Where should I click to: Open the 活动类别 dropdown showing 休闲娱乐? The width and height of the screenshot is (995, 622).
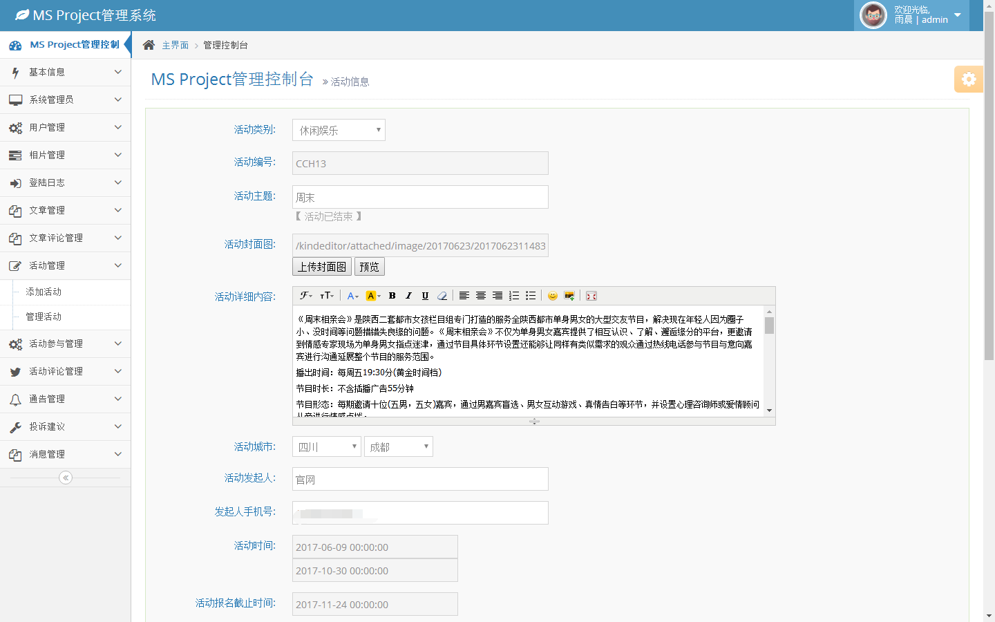(339, 130)
